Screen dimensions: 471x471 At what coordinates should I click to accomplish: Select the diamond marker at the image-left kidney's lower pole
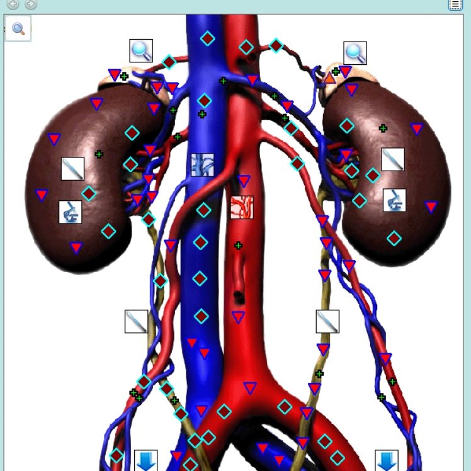coord(108,231)
